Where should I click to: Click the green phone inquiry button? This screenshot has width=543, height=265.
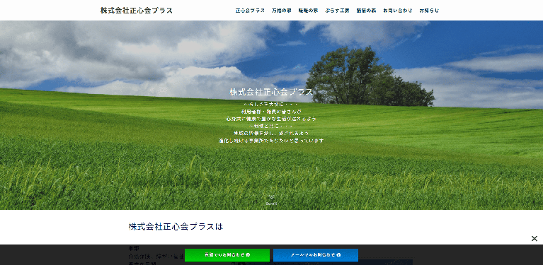227,255
